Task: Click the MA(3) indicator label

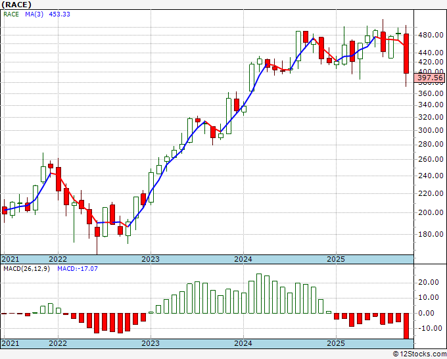Action: 34,14
